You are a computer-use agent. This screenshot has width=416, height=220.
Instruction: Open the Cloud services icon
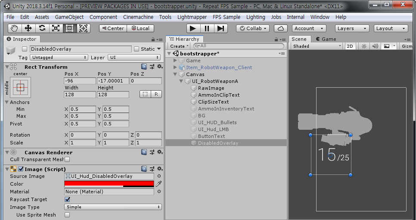[x=281, y=28]
